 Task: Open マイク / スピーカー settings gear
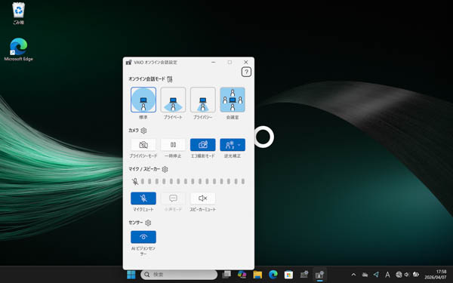pyautogui.click(x=165, y=169)
